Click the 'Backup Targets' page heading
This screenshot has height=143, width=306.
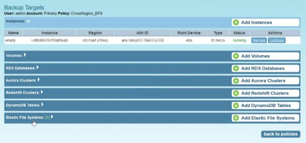24,8
